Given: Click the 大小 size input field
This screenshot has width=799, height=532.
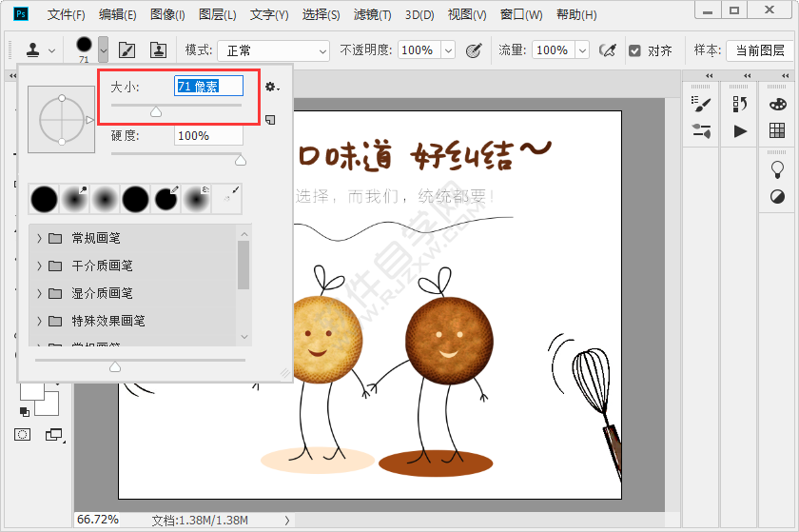Looking at the screenshot, I should tap(208, 87).
